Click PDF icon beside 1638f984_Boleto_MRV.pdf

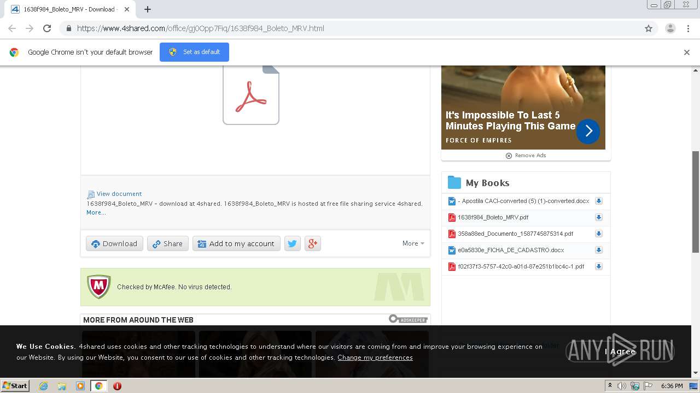click(452, 217)
